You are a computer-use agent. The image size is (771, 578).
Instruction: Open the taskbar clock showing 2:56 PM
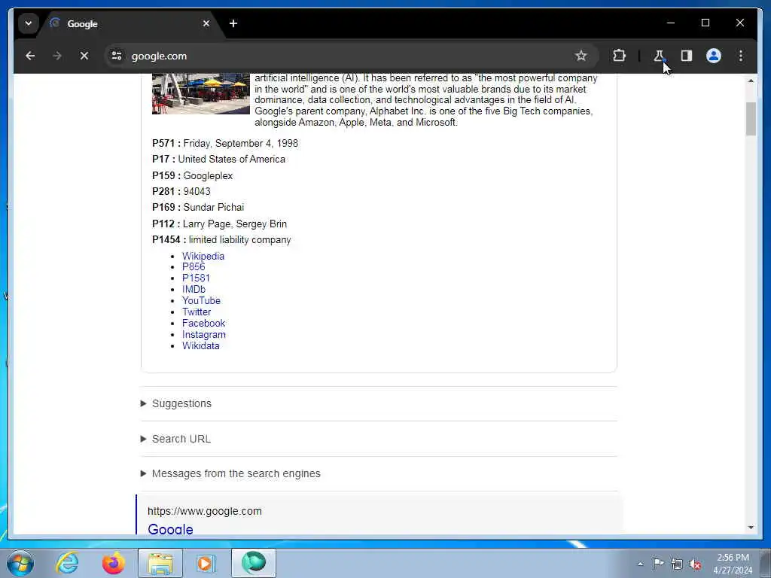tap(733, 564)
